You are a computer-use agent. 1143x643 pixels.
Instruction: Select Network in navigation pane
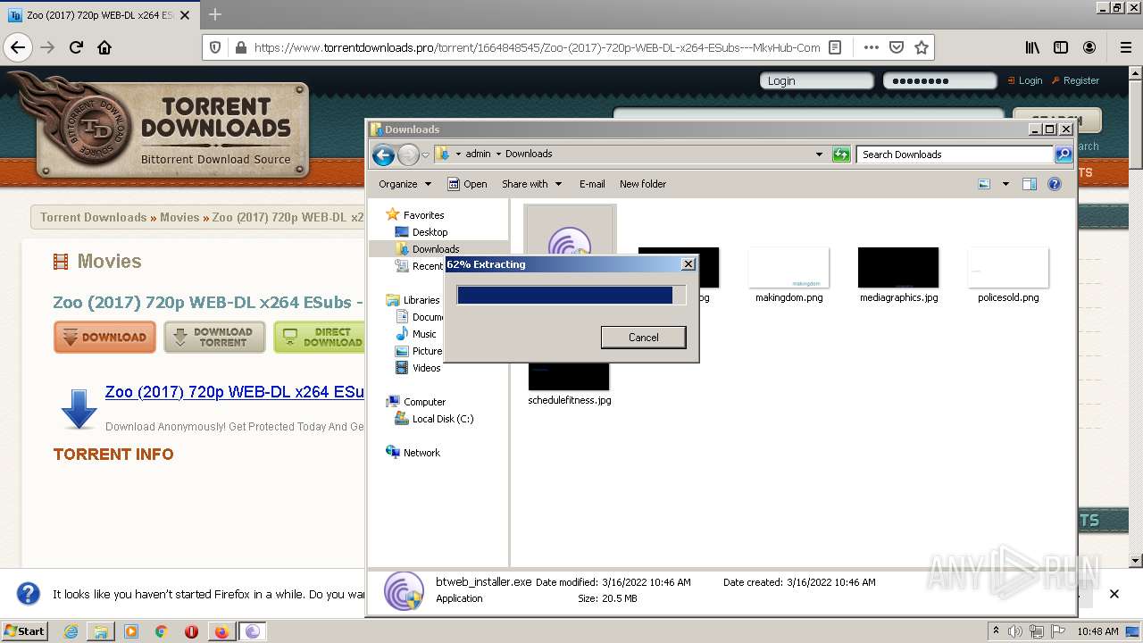413,453
